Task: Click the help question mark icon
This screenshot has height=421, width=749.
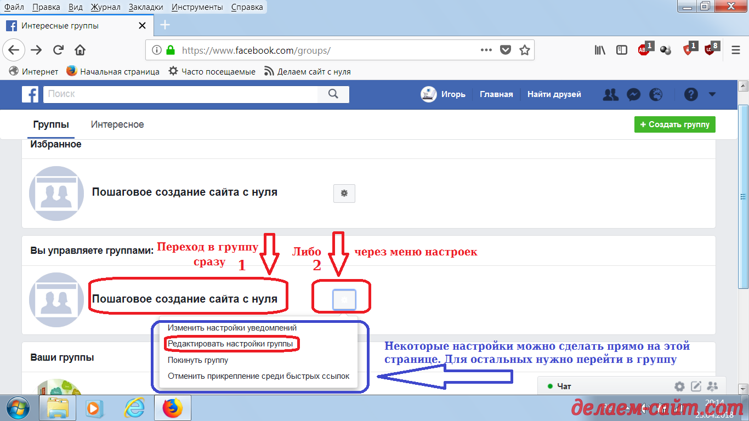Action: 690,94
